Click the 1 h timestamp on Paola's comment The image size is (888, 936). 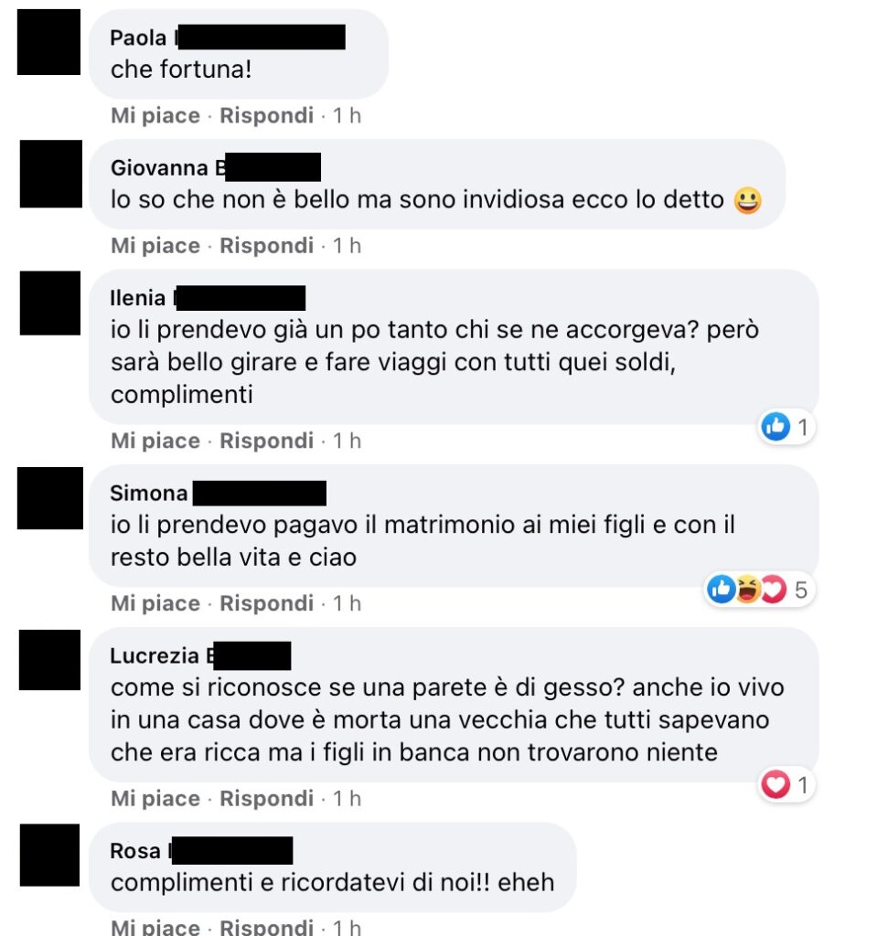(347, 115)
